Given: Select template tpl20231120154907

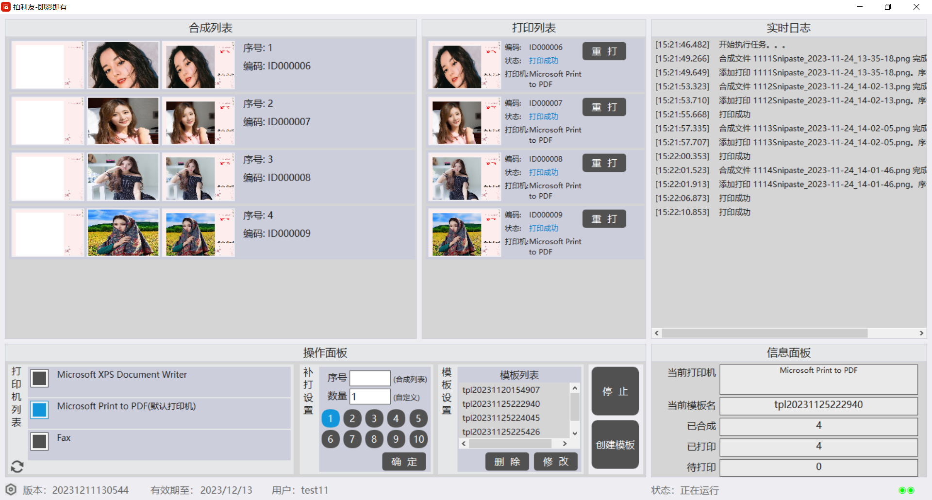Looking at the screenshot, I should coord(501,390).
